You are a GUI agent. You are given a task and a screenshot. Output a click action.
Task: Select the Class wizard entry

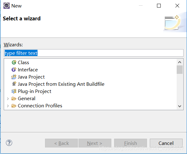[23, 63]
